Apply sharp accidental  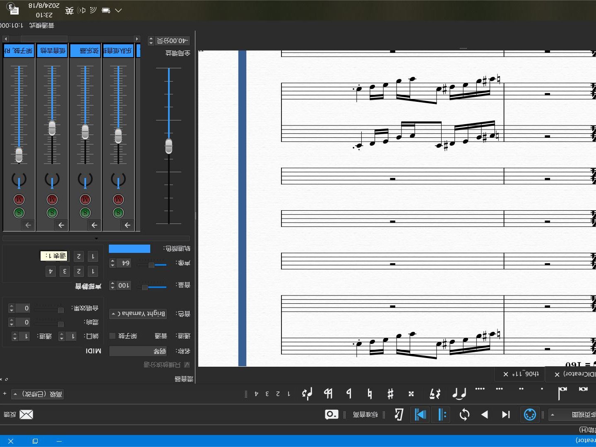click(390, 394)
